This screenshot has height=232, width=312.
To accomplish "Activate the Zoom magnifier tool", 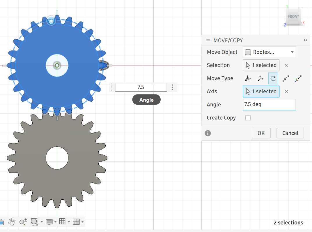I will [23, 222].
